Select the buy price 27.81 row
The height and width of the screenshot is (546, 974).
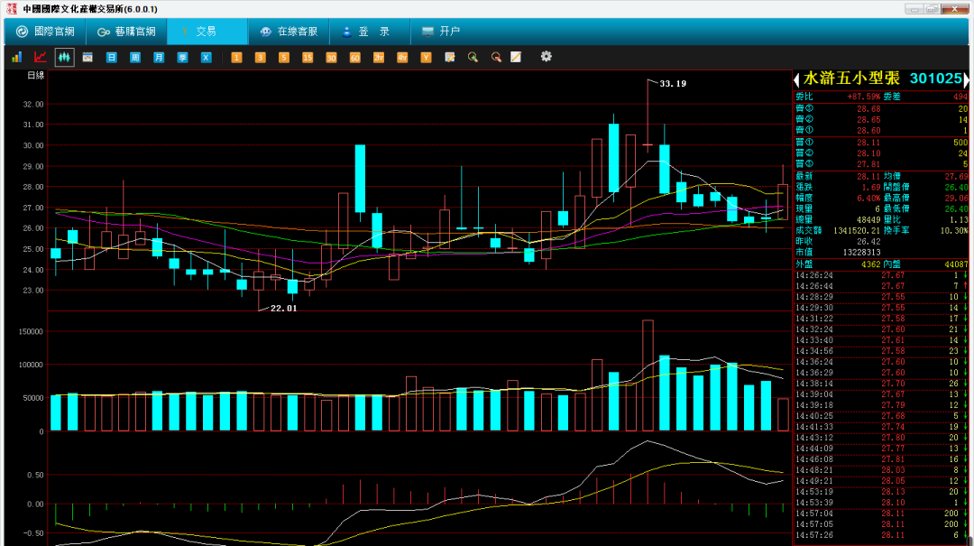(881, 164)
